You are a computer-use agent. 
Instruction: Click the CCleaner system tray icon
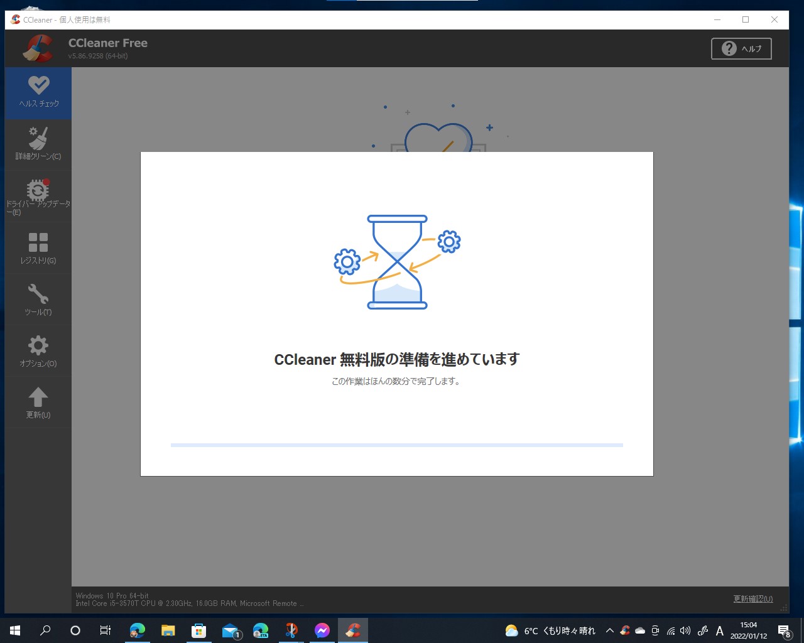(x=623, y=630)
